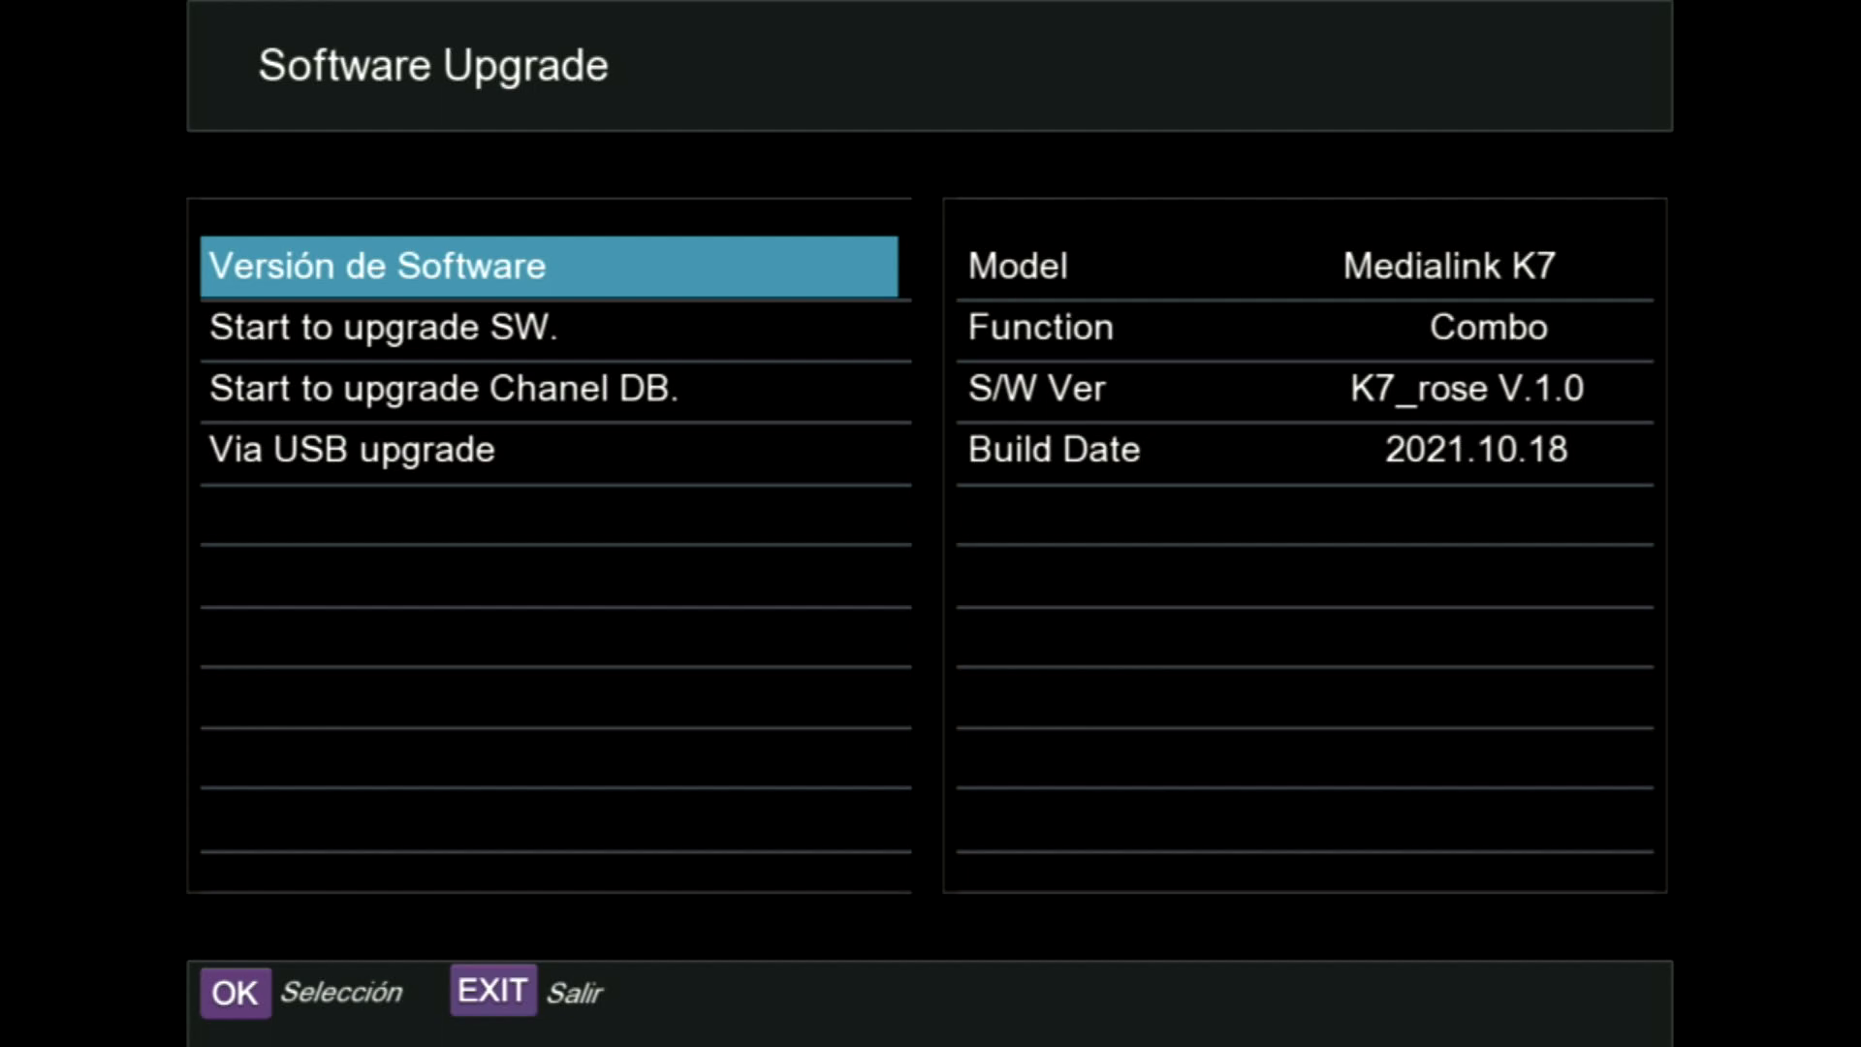Click the K7_rose V.1.0 version value
The image size is (1861, 1047).
1467,389
